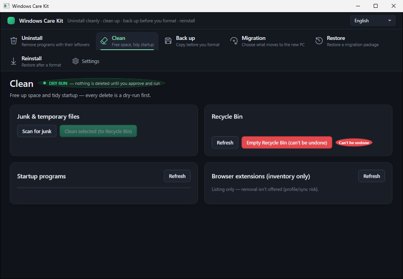Click the large "Clean" page title
Viewport: 403px width, 279px height.
tap(22, 84)
